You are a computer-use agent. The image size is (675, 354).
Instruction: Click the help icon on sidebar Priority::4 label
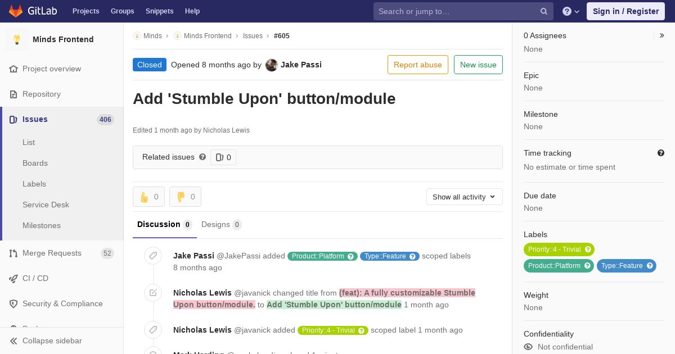[x=587, y=249]
